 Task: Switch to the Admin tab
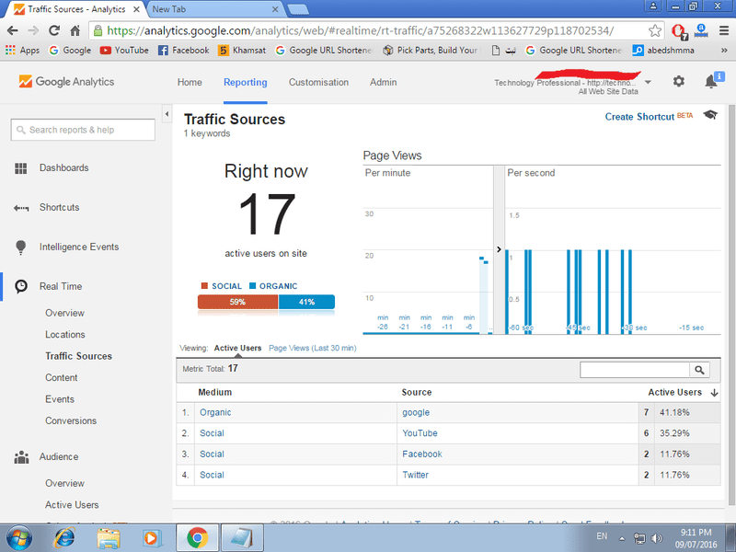point(384,82)
